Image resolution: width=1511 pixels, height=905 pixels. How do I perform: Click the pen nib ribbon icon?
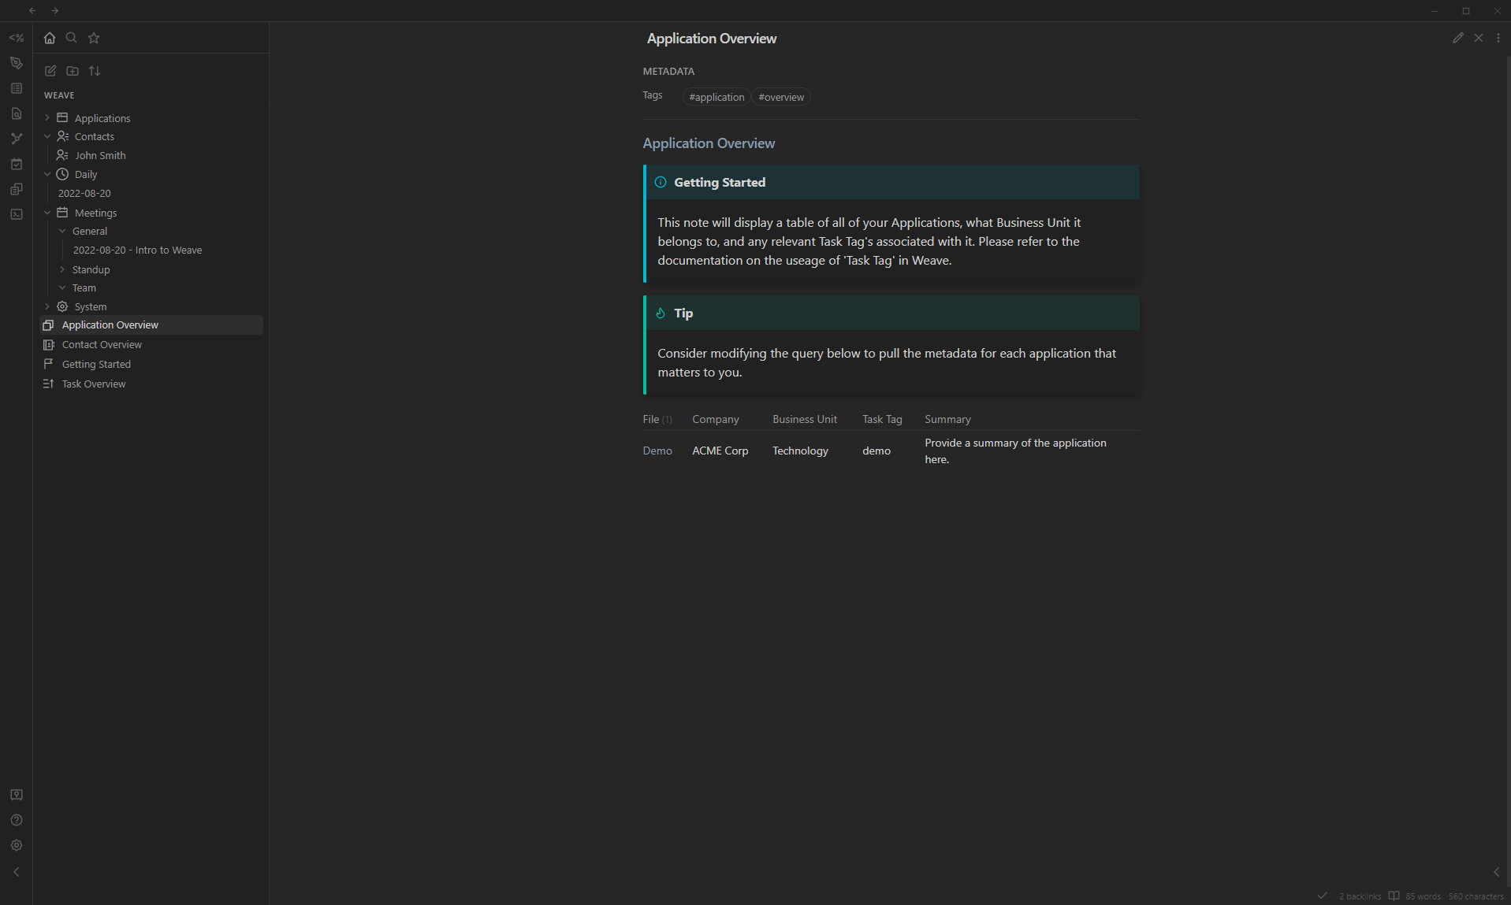(x=17, y=63)
